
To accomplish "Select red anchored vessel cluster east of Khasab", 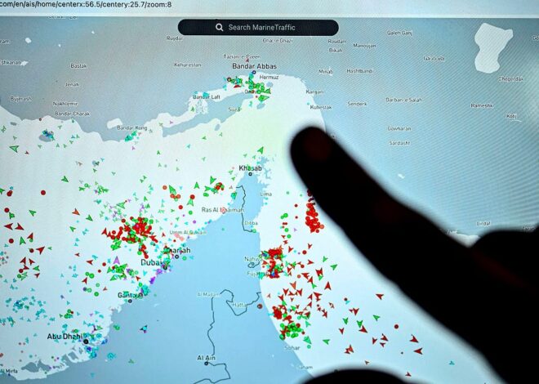I will tap(312, 215).
